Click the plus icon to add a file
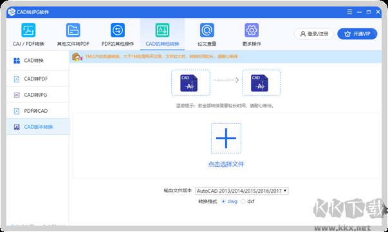The height and width of the screenshot is (232, 388). tap(226, 139)
